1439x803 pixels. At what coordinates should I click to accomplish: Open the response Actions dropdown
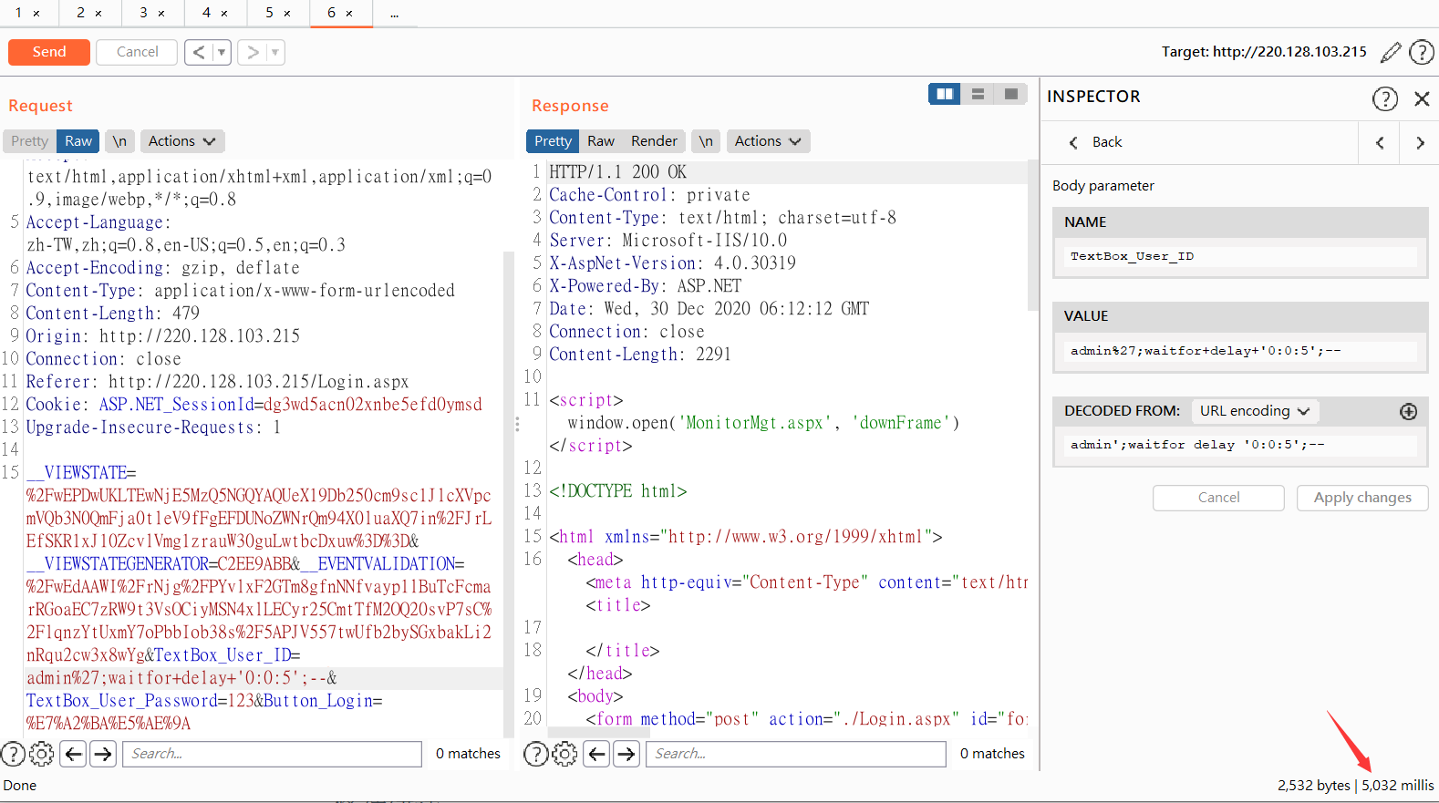pyautogui.click(x=768, y=141)
